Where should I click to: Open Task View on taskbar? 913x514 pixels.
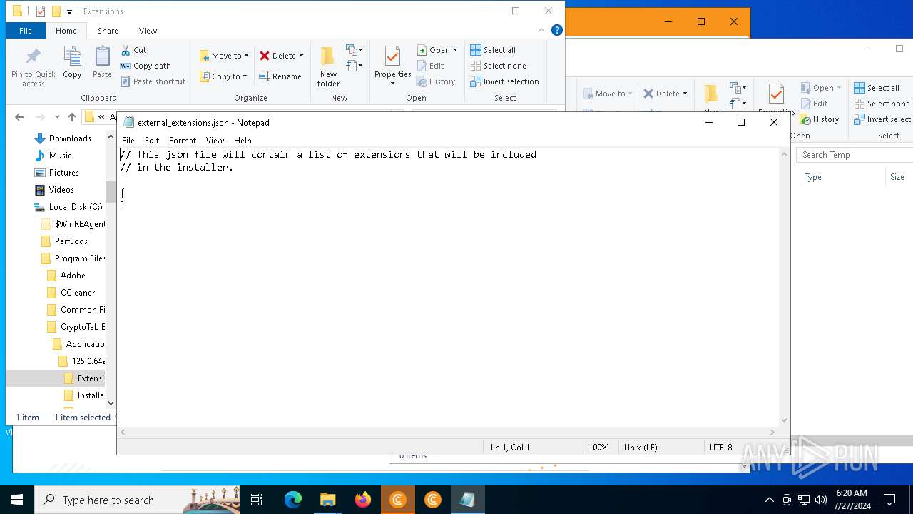257,500
